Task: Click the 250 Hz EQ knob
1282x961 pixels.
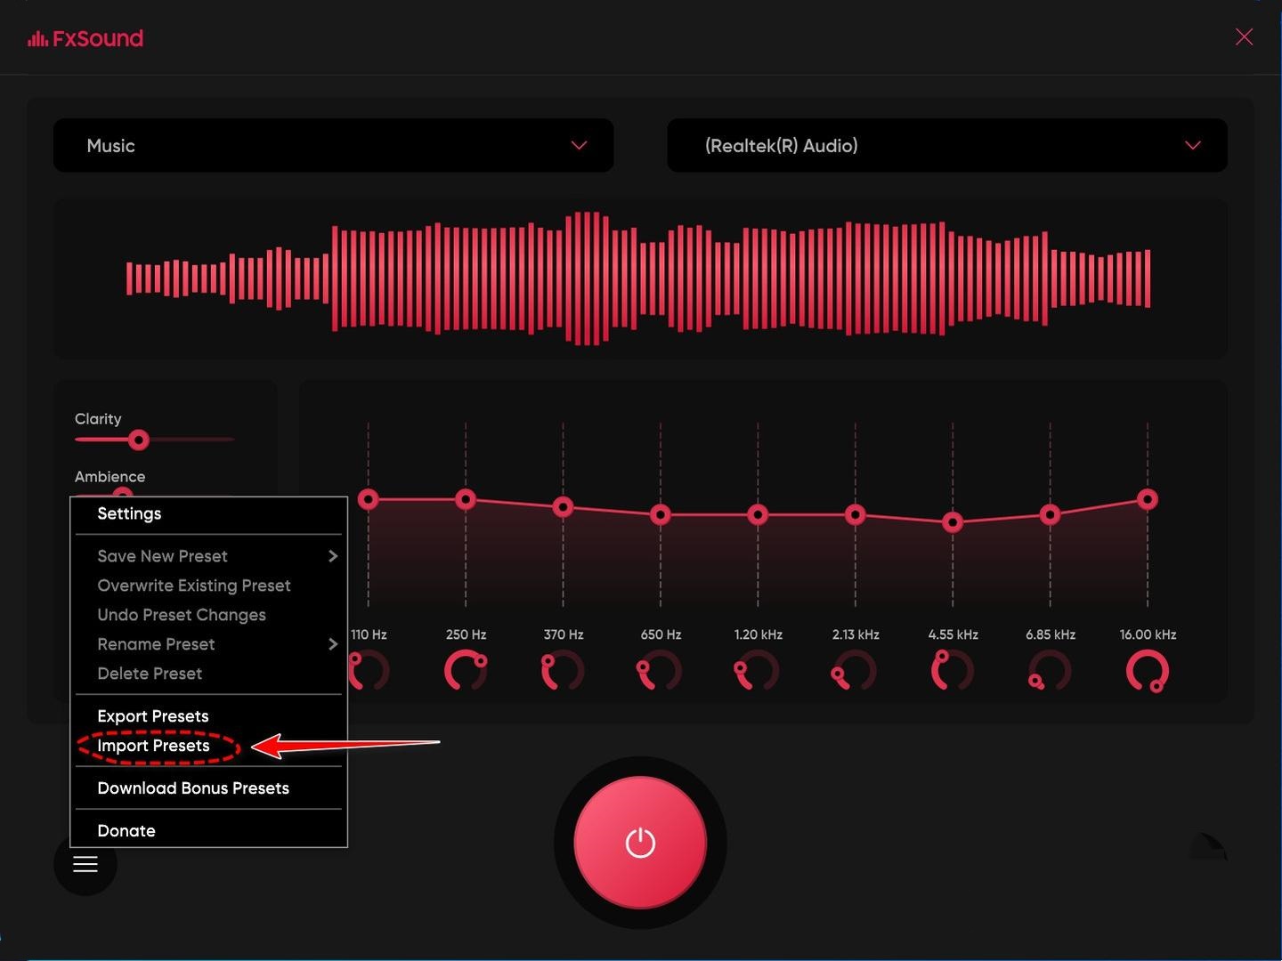Action: (466, 672)
